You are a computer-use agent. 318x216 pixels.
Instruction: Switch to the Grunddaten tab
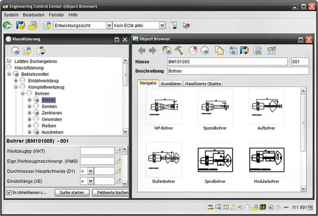coord(171,84)
